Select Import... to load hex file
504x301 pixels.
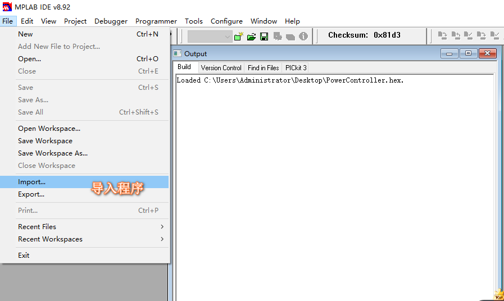85,182
